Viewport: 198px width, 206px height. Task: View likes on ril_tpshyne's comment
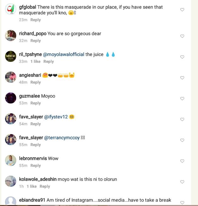point(35,62)
